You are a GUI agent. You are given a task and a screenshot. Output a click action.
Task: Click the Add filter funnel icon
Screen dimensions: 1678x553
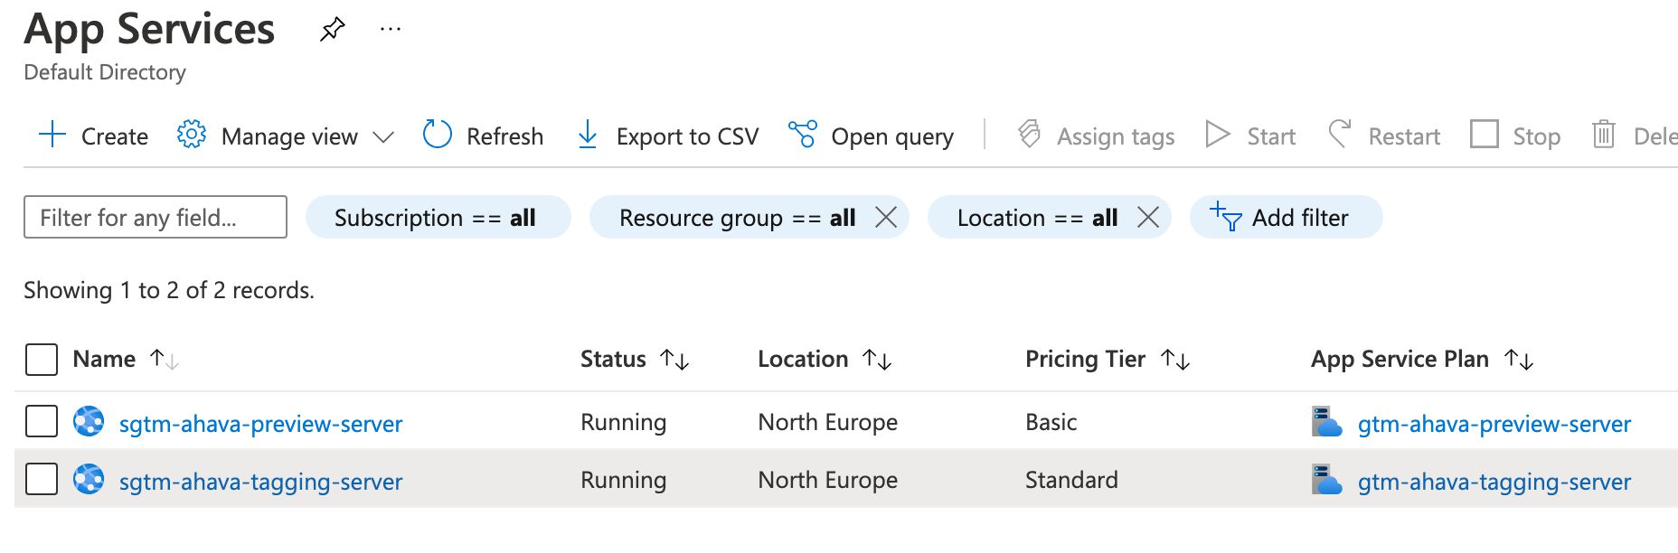point(1226,217)
